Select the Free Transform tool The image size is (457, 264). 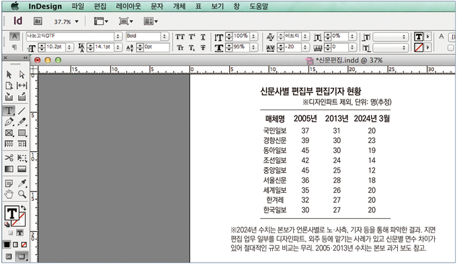click(x=22, y=158)
